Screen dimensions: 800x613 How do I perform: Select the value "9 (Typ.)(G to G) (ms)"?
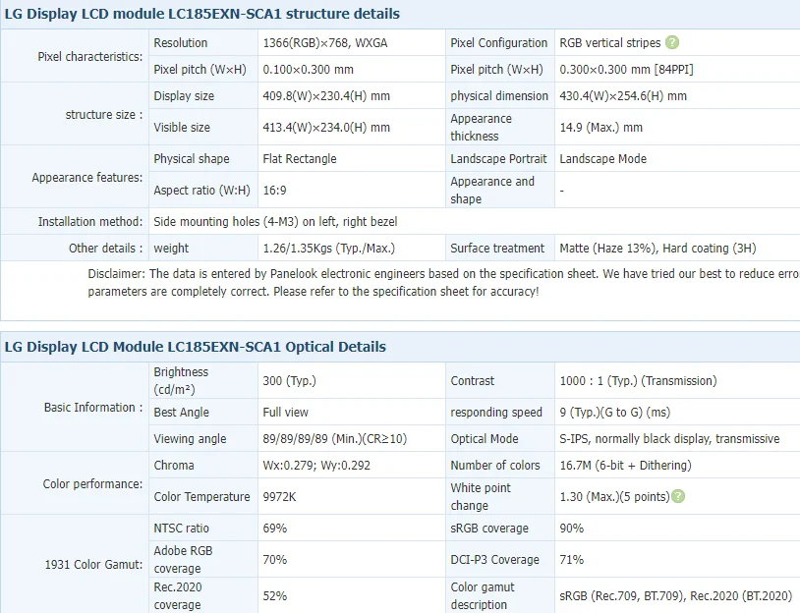point(615,412)
